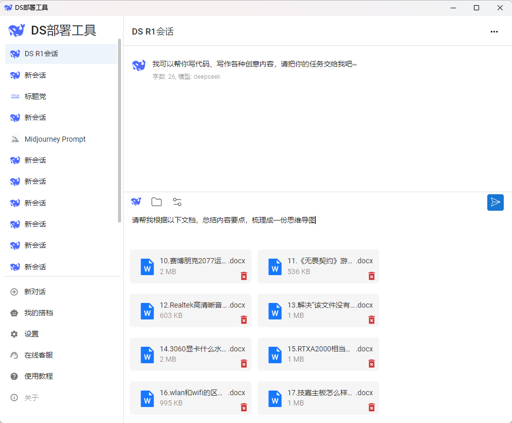Click the info icon beside 关于
Screen dimensions: 512x423
click(x=14, y=398)
